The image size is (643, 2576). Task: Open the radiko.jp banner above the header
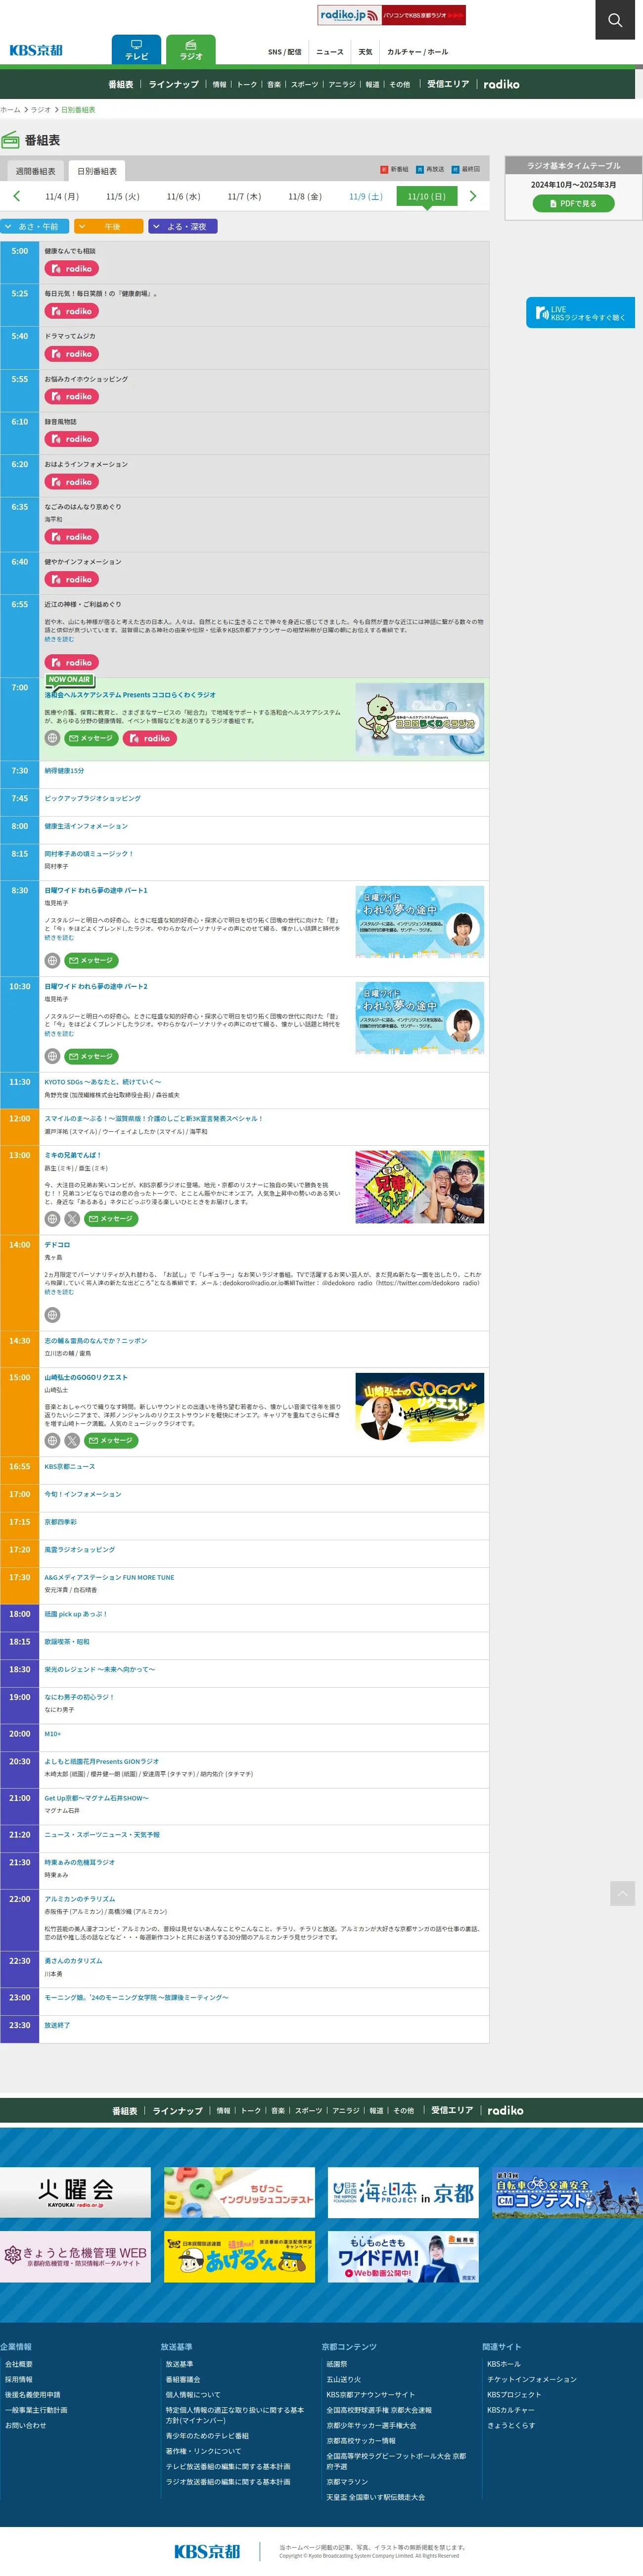click(392, 15)
